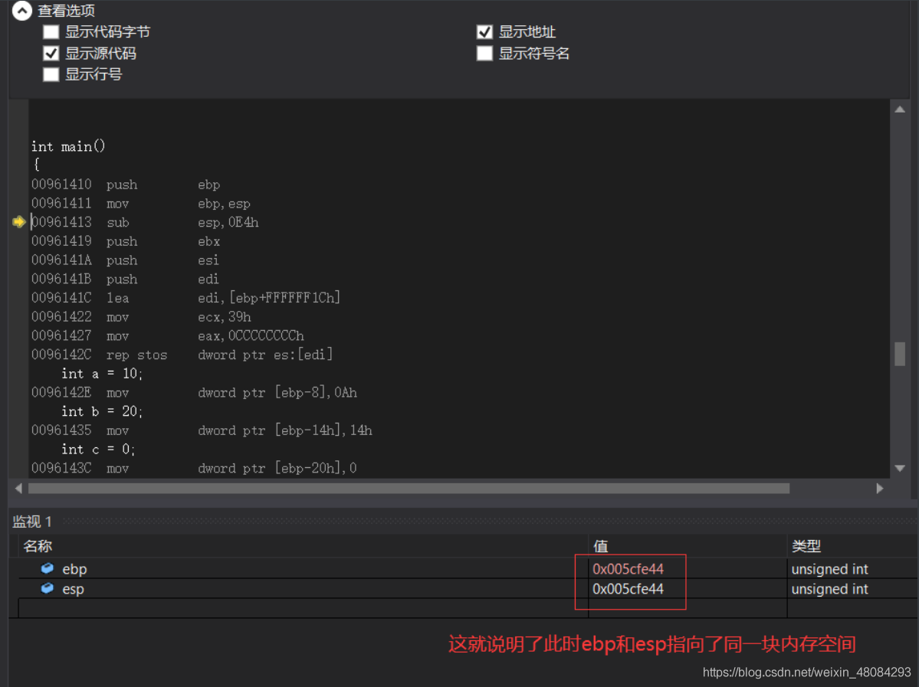Viewport: 919px width, 687px height.
Task: Click the 值 column header
Action: pos(600,546)
